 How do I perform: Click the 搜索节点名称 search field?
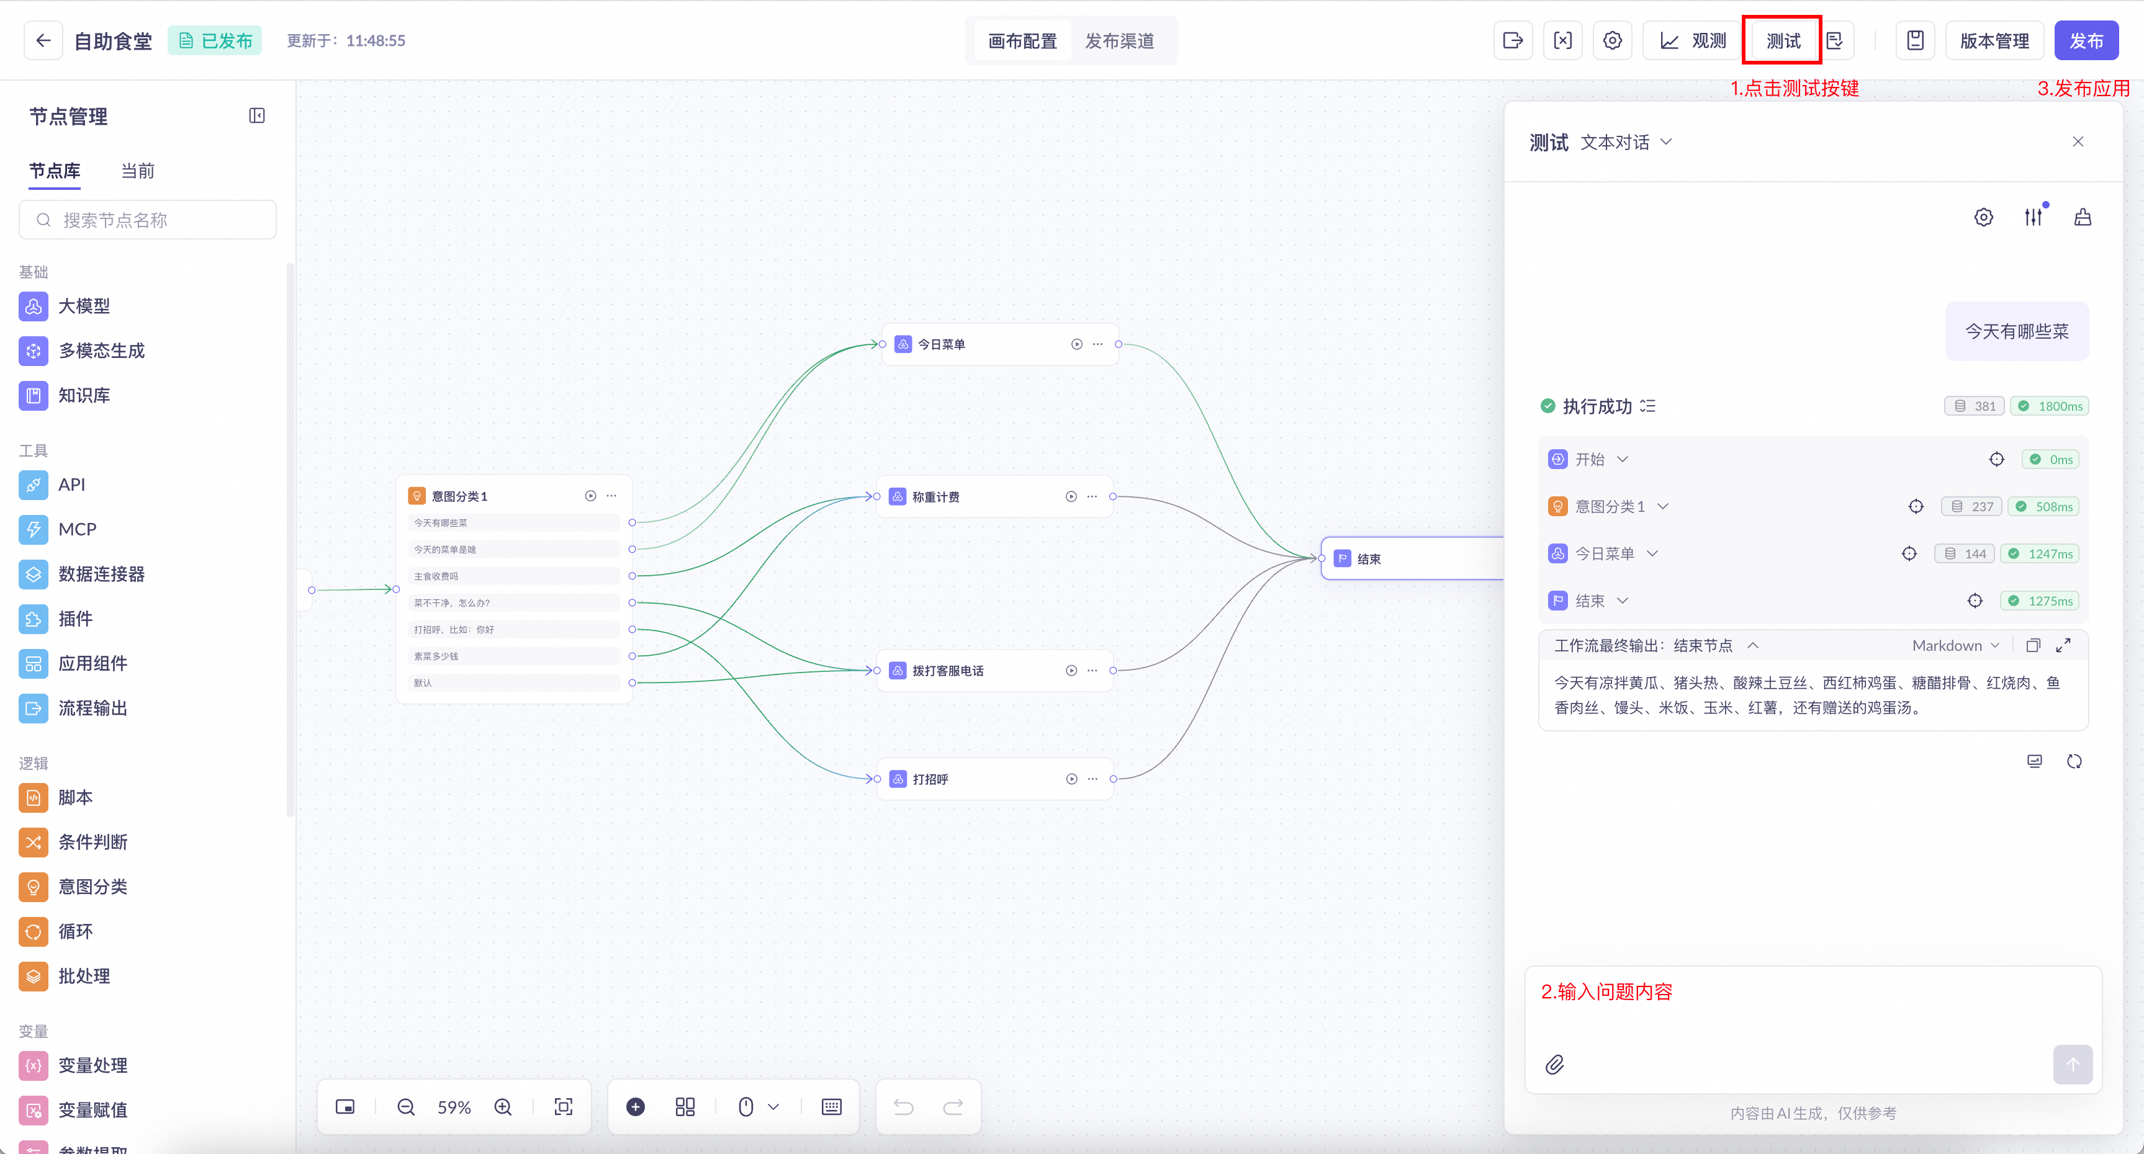(147, 220)
